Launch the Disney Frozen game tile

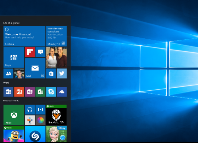pos(56,134)
